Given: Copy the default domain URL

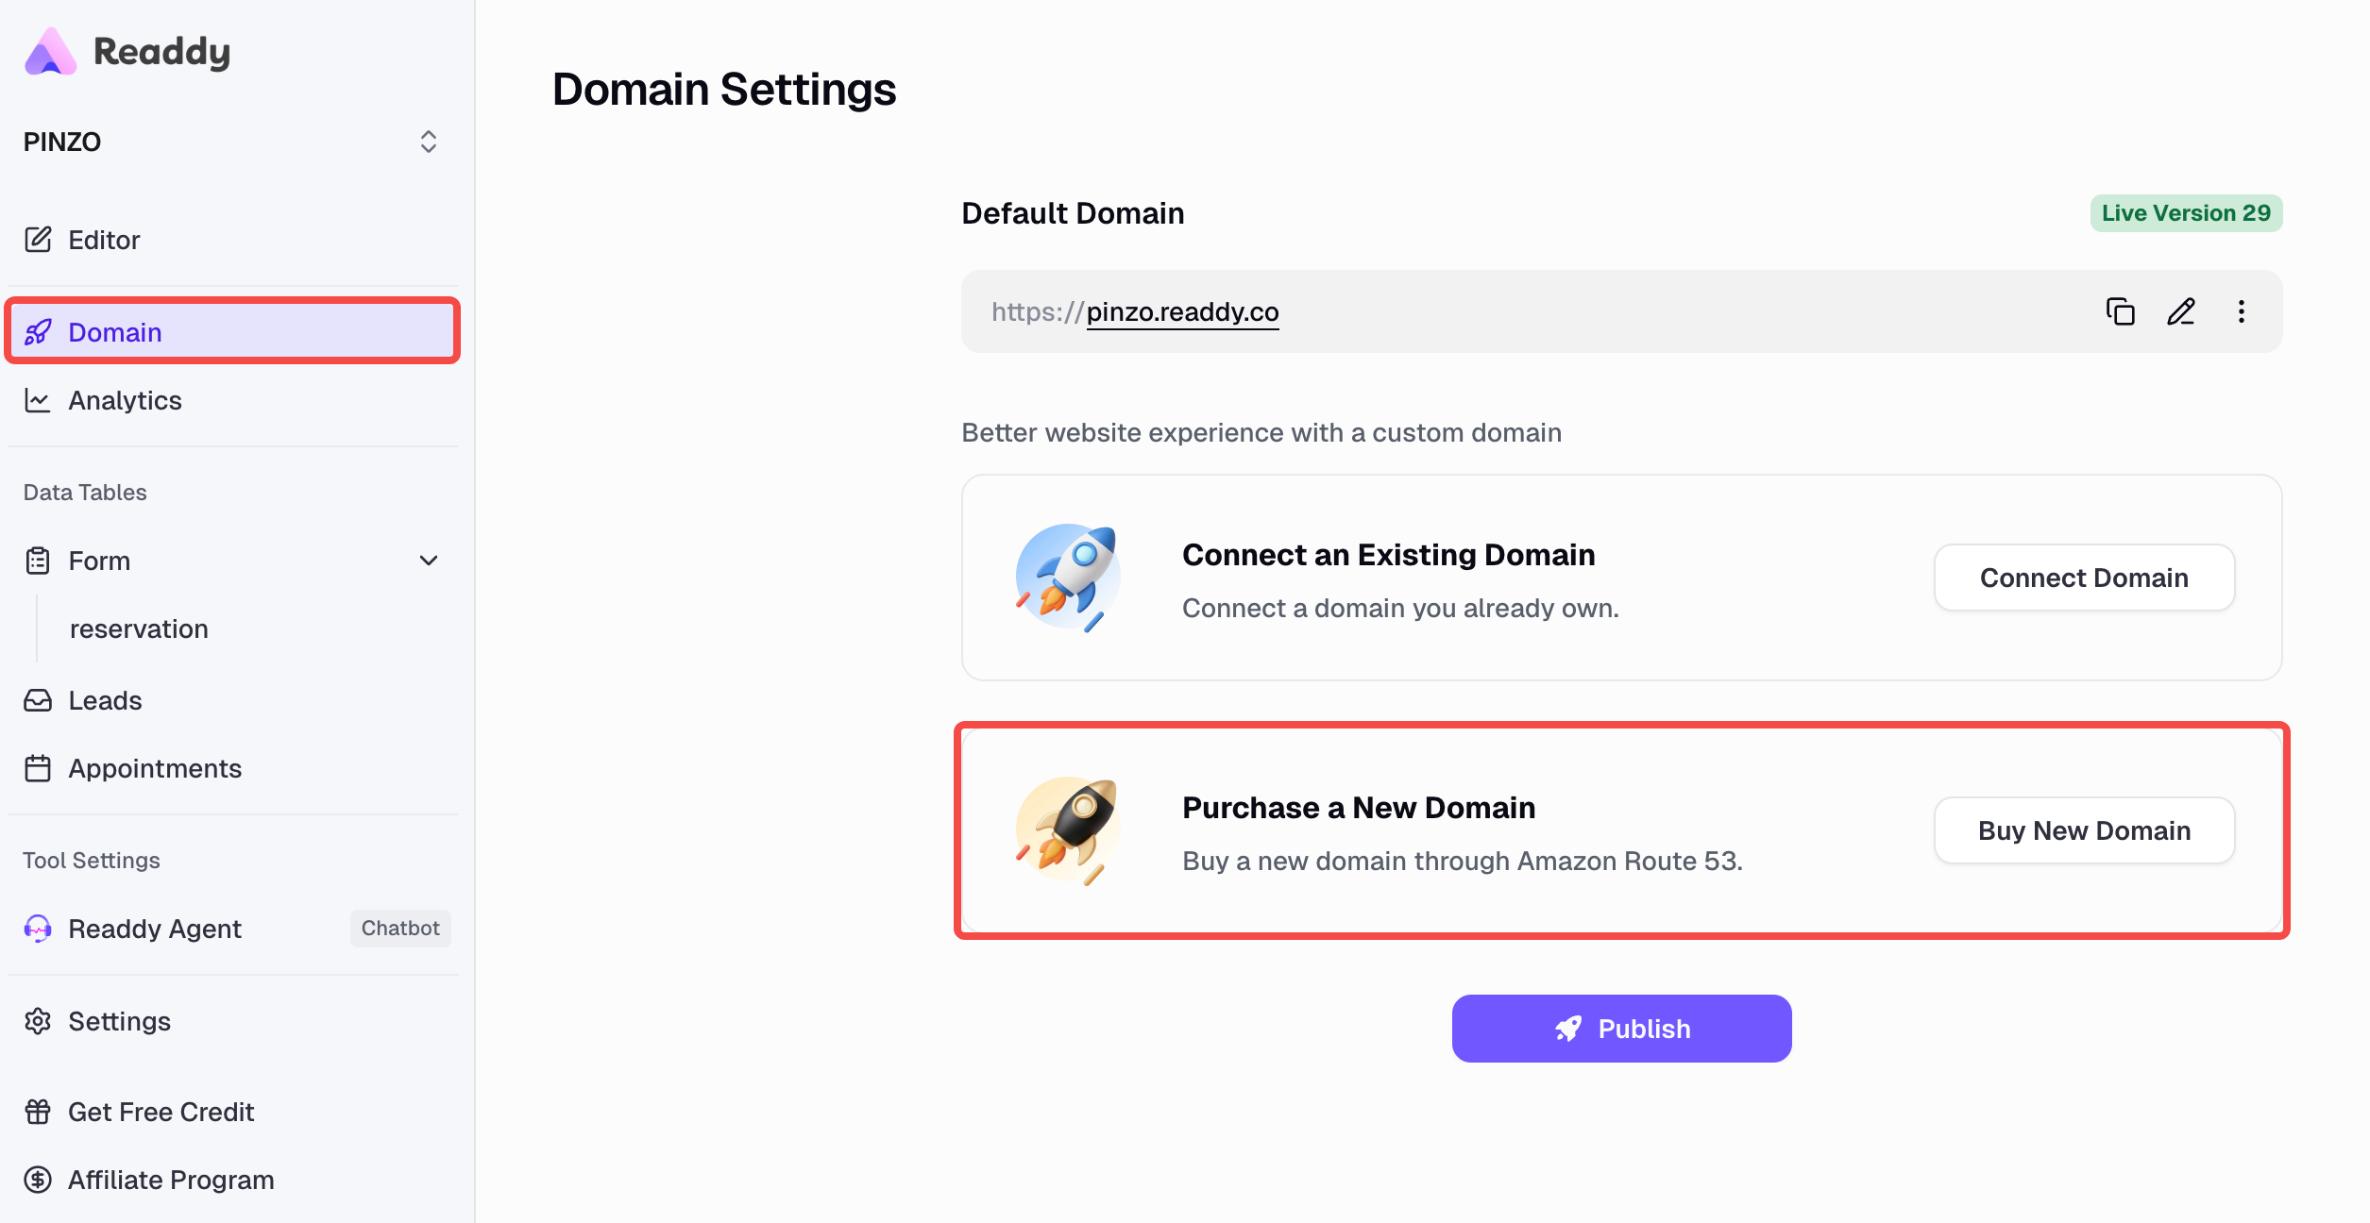Looking at the screenshot, I should tap(2120, 311).
